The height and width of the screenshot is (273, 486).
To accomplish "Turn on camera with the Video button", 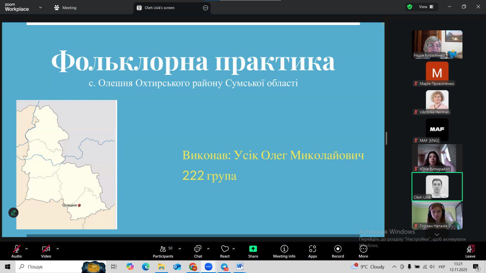I will pos(46,251).
